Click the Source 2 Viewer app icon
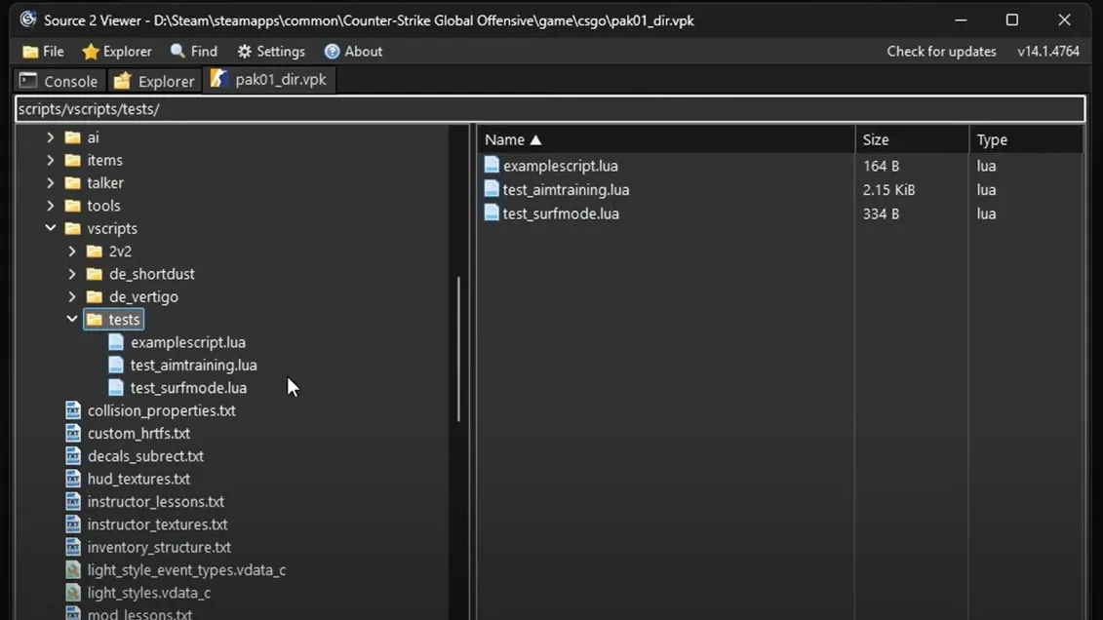 pyautogui.click(x=28, y=19)
